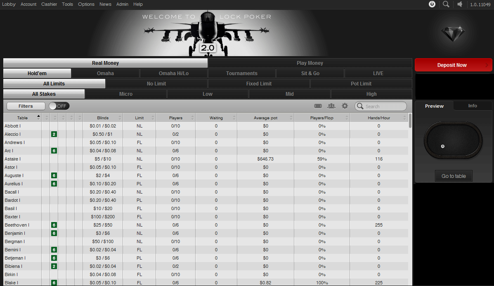Screen dimensions: 494x286
Task: Open the Cashier menu
Action: tap(49, 4)
